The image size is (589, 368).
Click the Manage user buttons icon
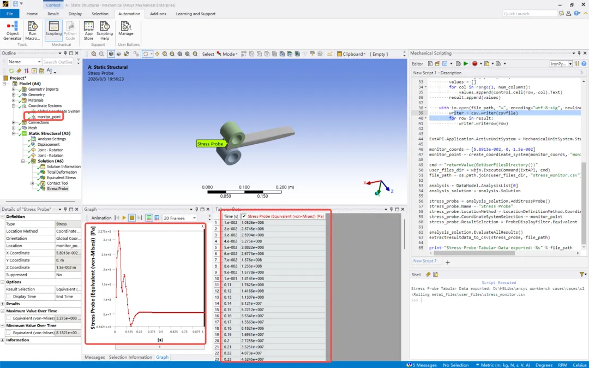coord(126,28)
